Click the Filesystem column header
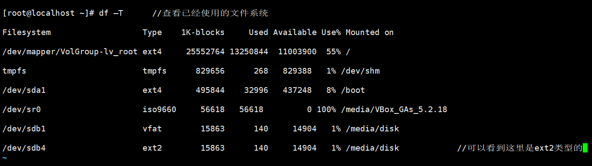592x166 pixels. pyautogui.click(x=27, y=32)
